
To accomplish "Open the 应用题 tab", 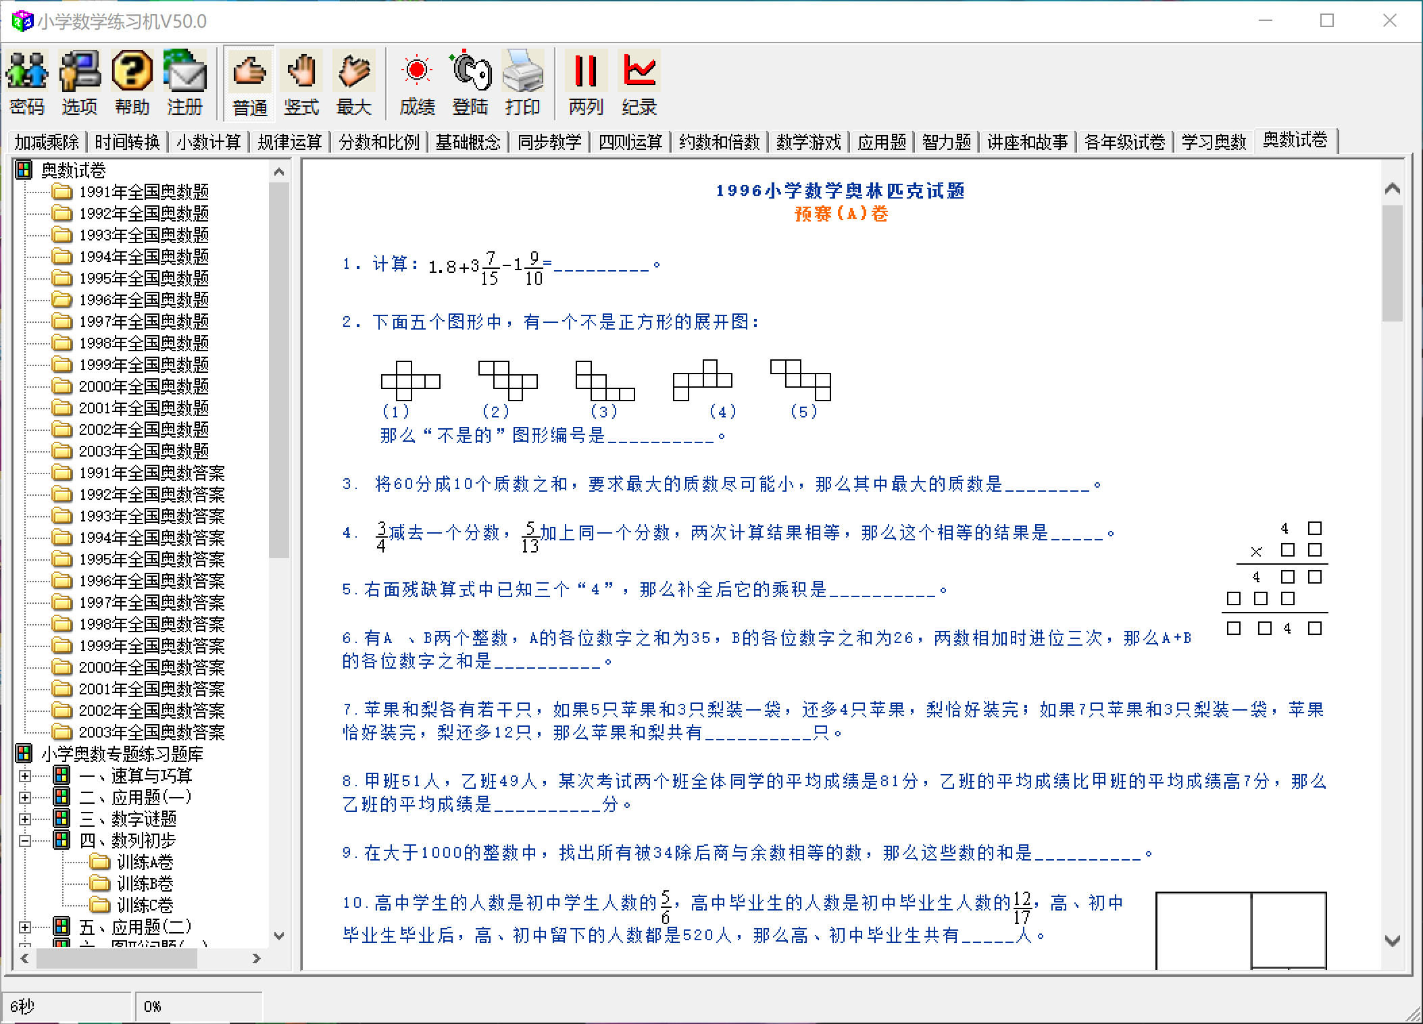I will pos(881,142).
